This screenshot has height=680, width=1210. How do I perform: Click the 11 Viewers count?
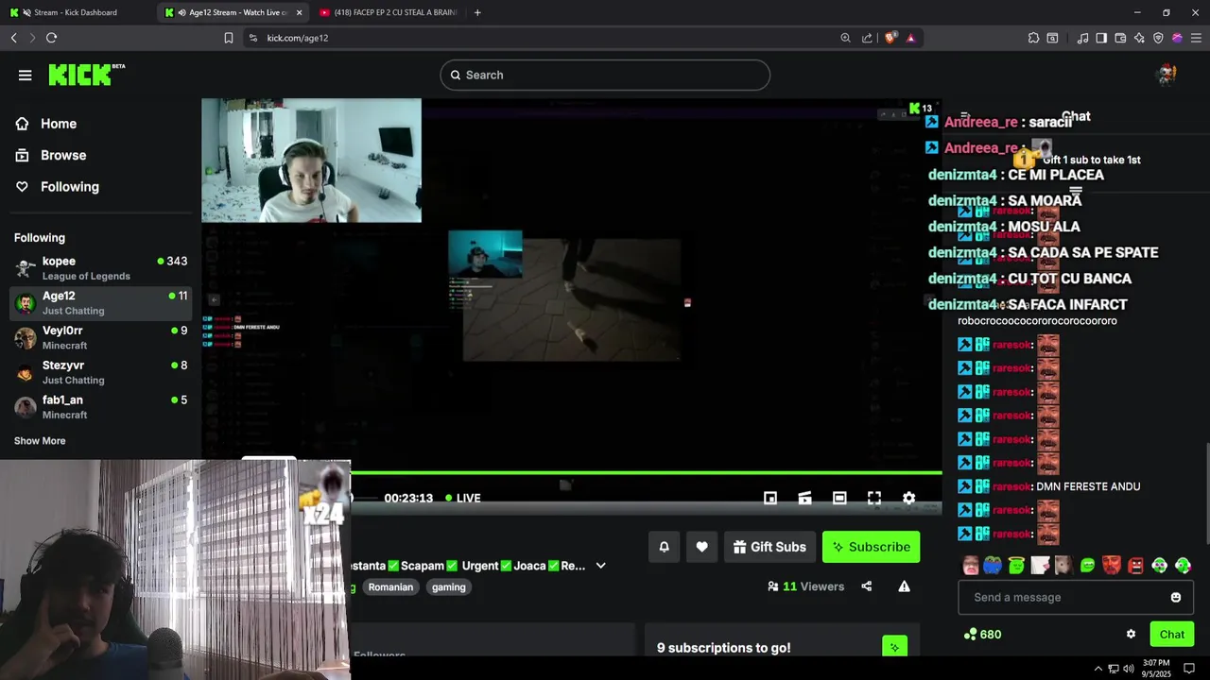[x=806, y=586]
